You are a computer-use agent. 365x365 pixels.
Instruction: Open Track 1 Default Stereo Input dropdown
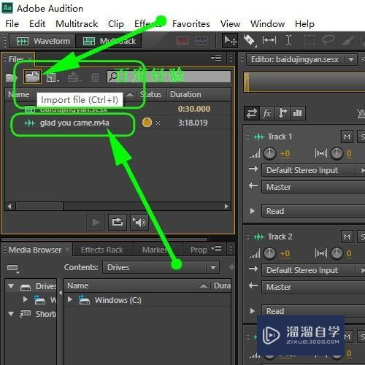313,170
